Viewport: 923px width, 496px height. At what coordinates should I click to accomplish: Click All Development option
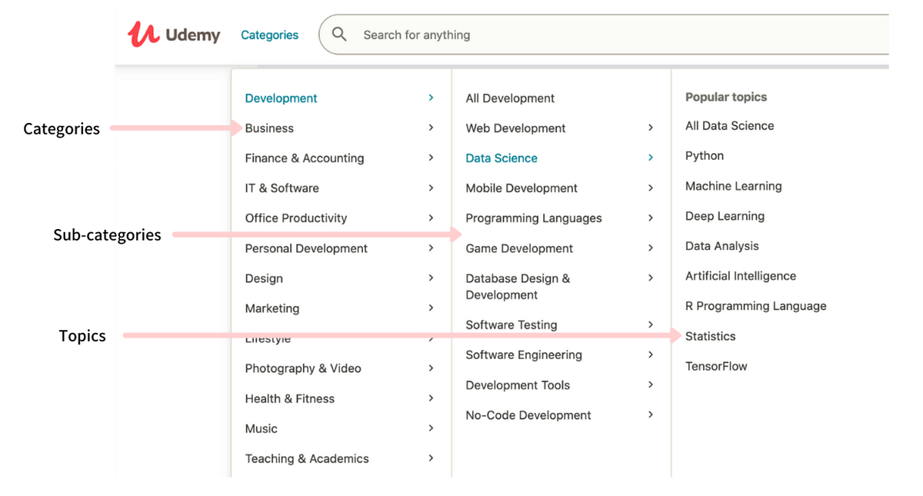tap(509, 98)
